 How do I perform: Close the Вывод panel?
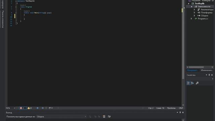coord(183,113)
